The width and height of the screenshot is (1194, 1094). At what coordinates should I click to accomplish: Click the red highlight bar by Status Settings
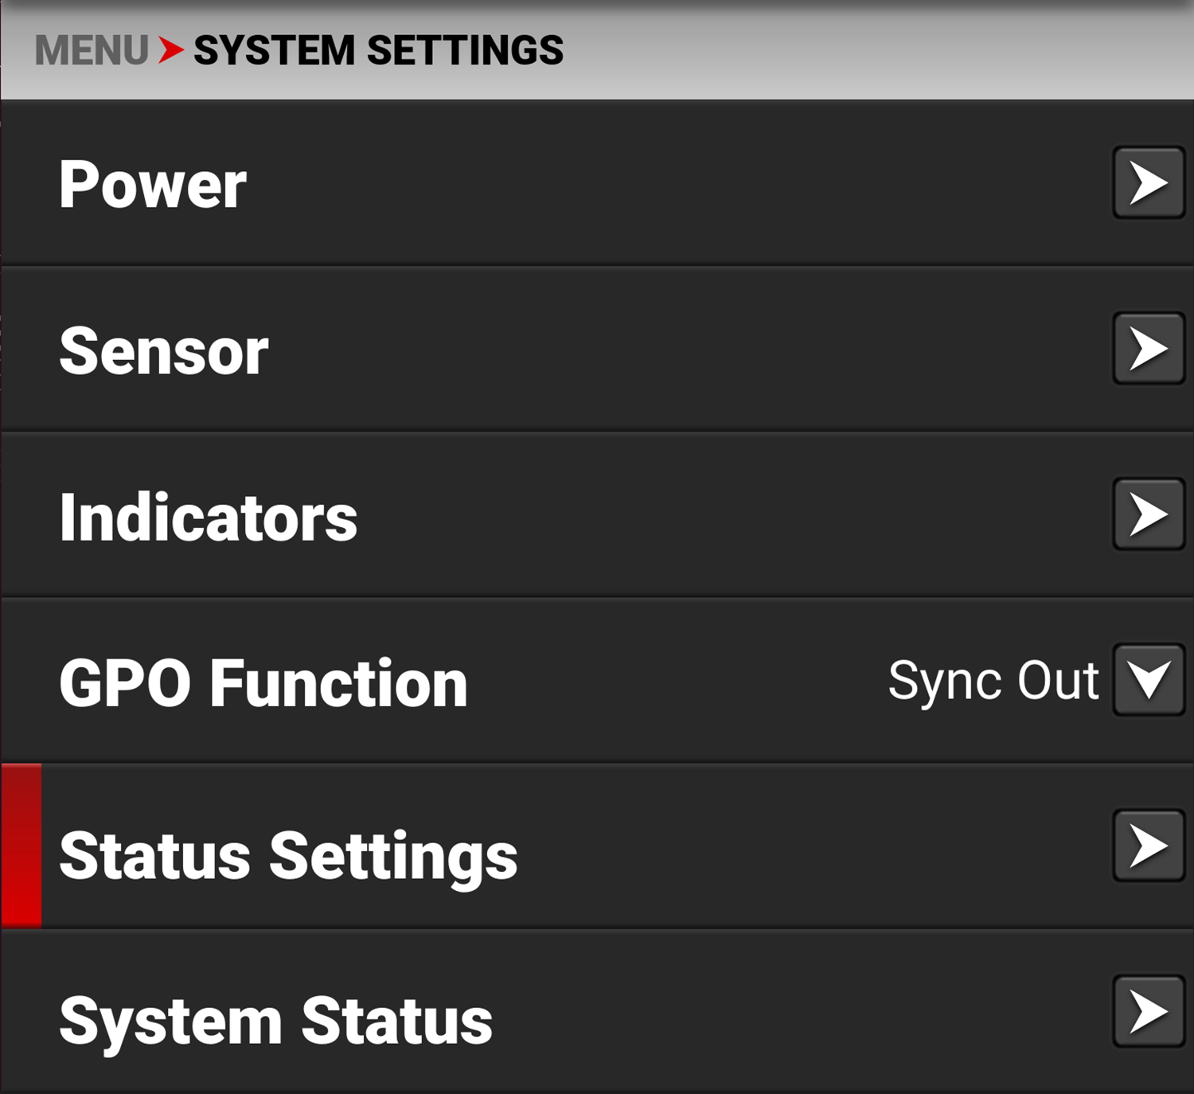pos(21,846)
